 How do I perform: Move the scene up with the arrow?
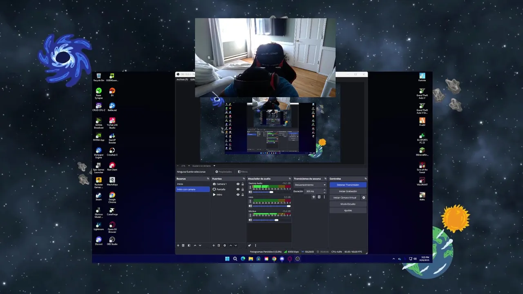coord(194,245)
